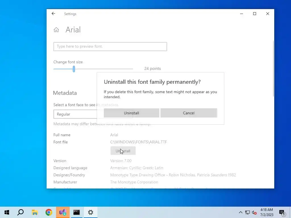Click The Monotype Corporation text
The height and width of the screenshot is (218, 291).
coord(134,182)
